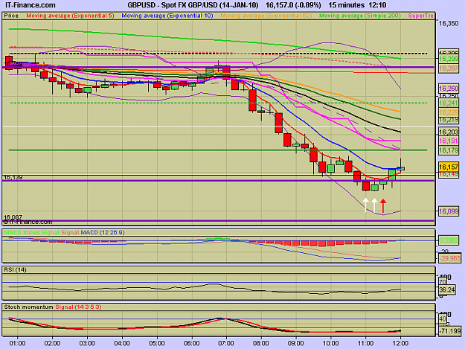
Task: Select the Signal (14 3 5 3) label
Action: 78,307
